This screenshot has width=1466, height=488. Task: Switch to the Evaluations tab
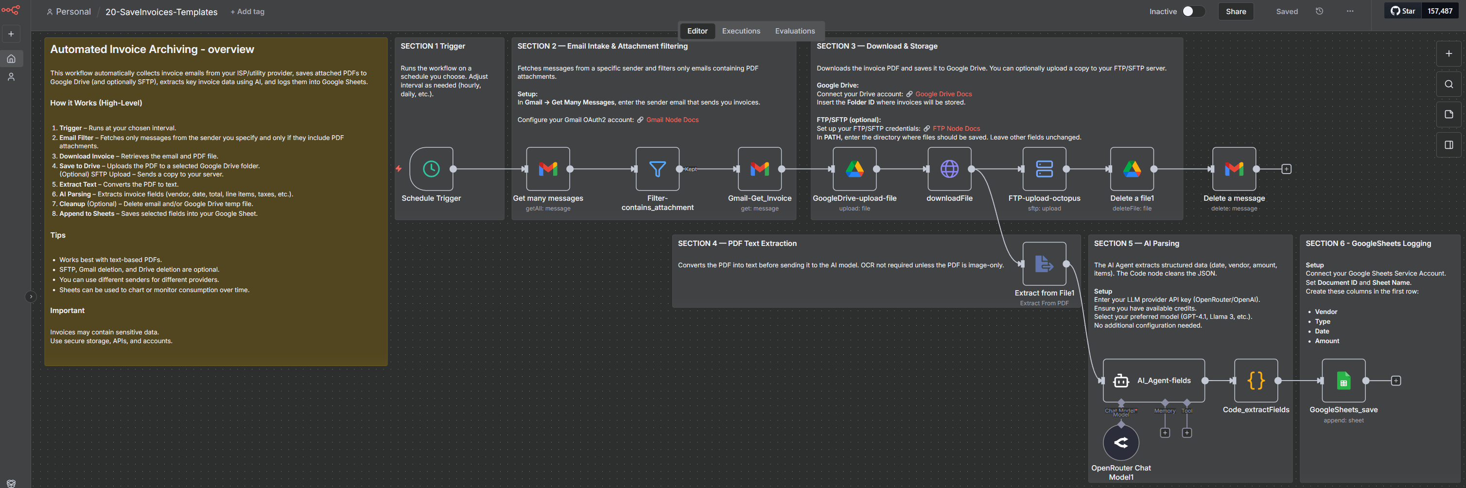[794, 31]
